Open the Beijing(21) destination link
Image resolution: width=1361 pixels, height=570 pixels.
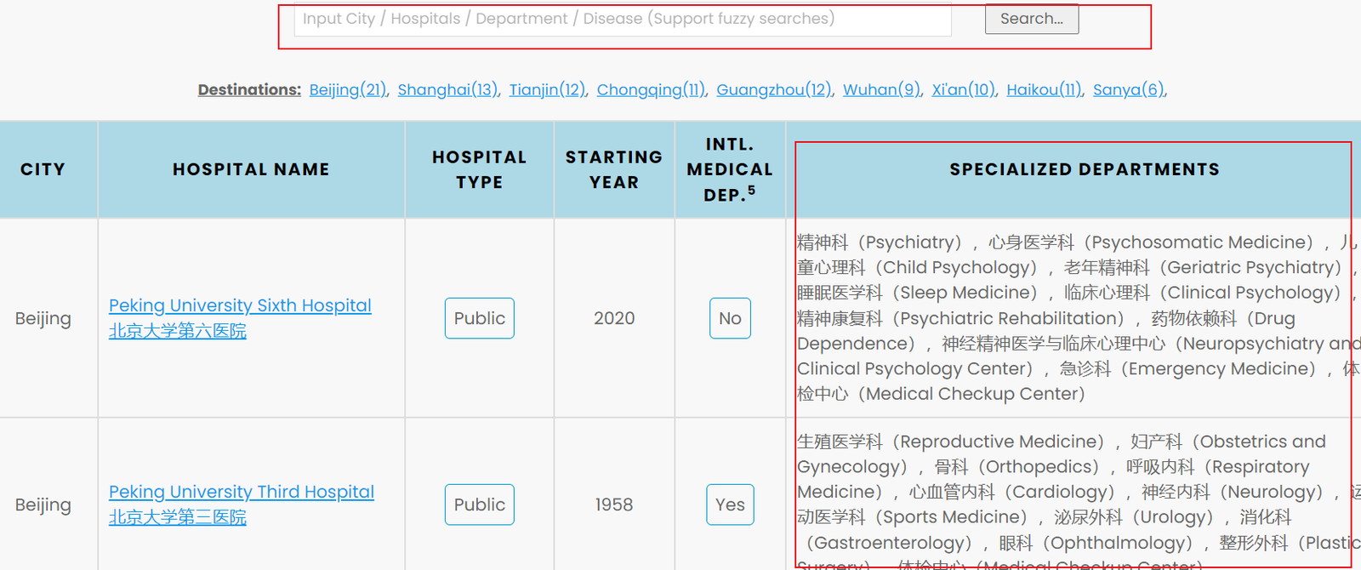(x=347, y=89)
